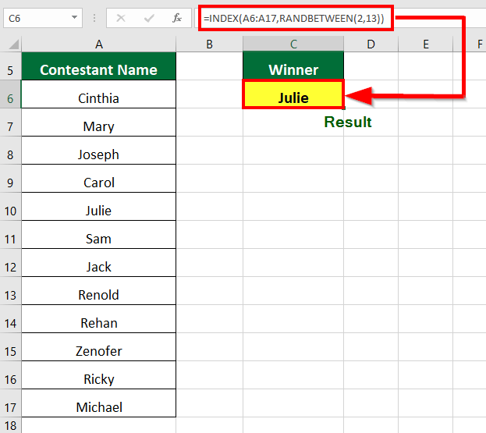Select column B header
The width and height of the screenshot is (486, 433).
(x=209, y=44)
